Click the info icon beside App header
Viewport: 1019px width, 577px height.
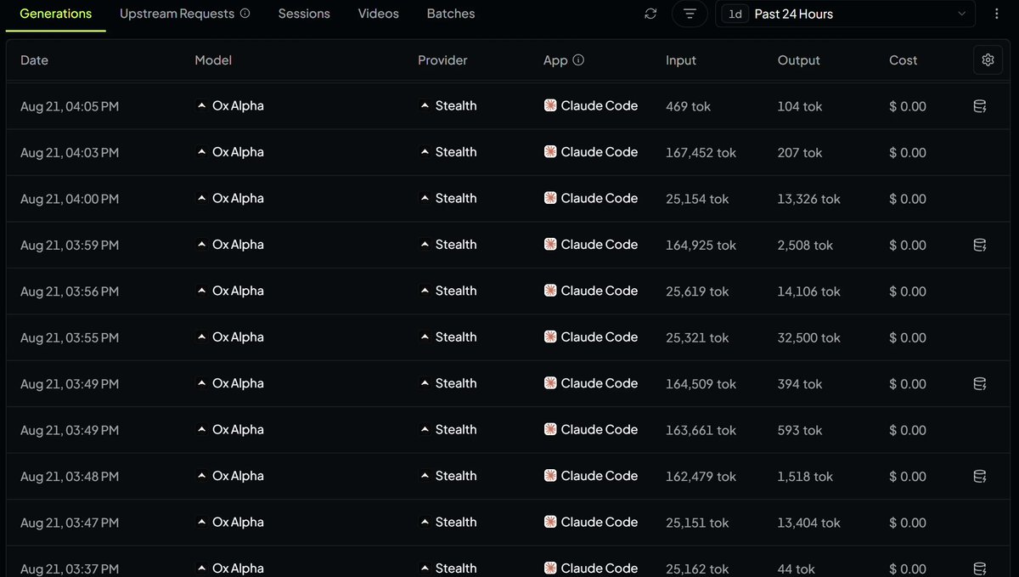click(578, 60)
